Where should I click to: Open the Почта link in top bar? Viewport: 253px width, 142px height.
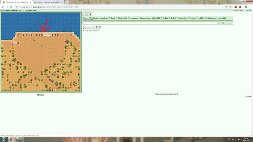241,10
